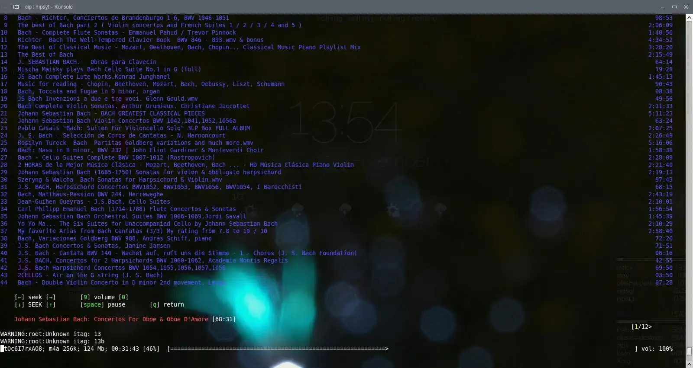Click the '[←] seek [→]' key hint
Image resolution: width=693 pixels, height=368 pixels.
(35, 297)
